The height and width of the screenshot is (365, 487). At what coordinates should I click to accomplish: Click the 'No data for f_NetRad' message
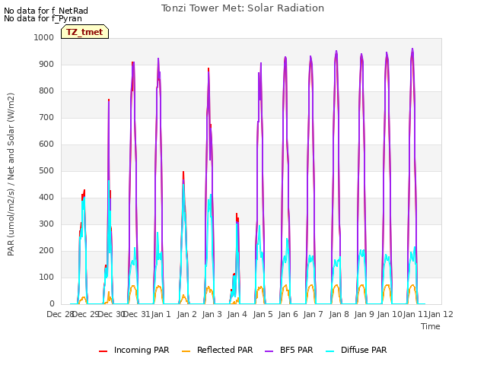click(46, 11)
